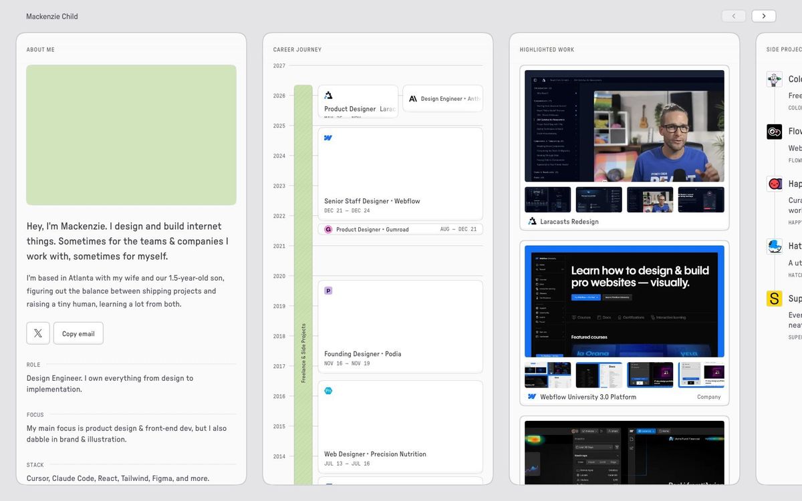Click the STACK section label
Image resolution: width=802 pixels, height=501 pixels.
click(x=35, y=465)
